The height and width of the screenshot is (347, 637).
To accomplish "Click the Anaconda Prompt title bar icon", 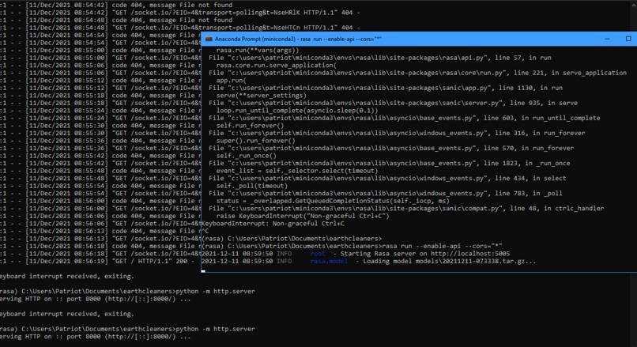I will click(x=209, y=39).
